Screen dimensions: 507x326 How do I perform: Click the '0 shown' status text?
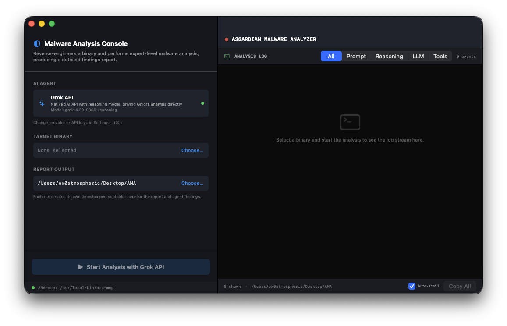tap(232, 287)
